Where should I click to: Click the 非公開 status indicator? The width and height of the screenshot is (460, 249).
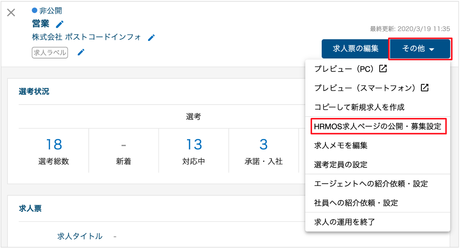tap(47, 11)
